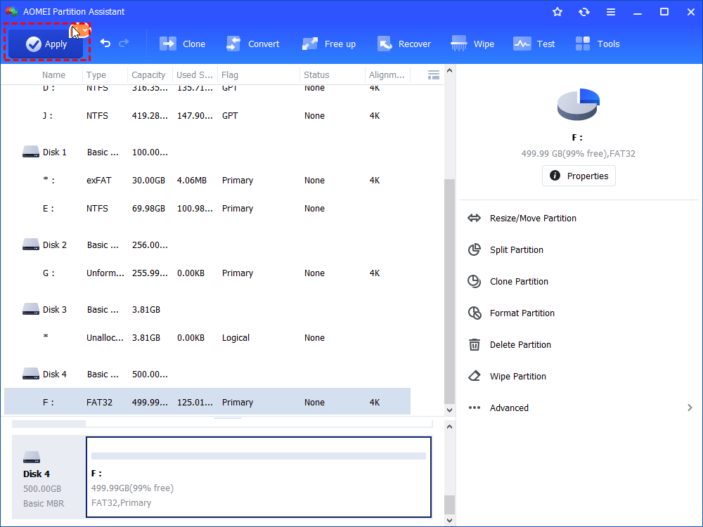Select the Disk 3 row
Viewport: 703px width, 527px height.
pyautogui.click(x=207, y=310)
